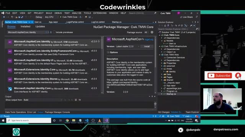The height and width of the screenshot is (137, 245).
Task: Expand the Options section in NuGet details
Action: [108, 53]
